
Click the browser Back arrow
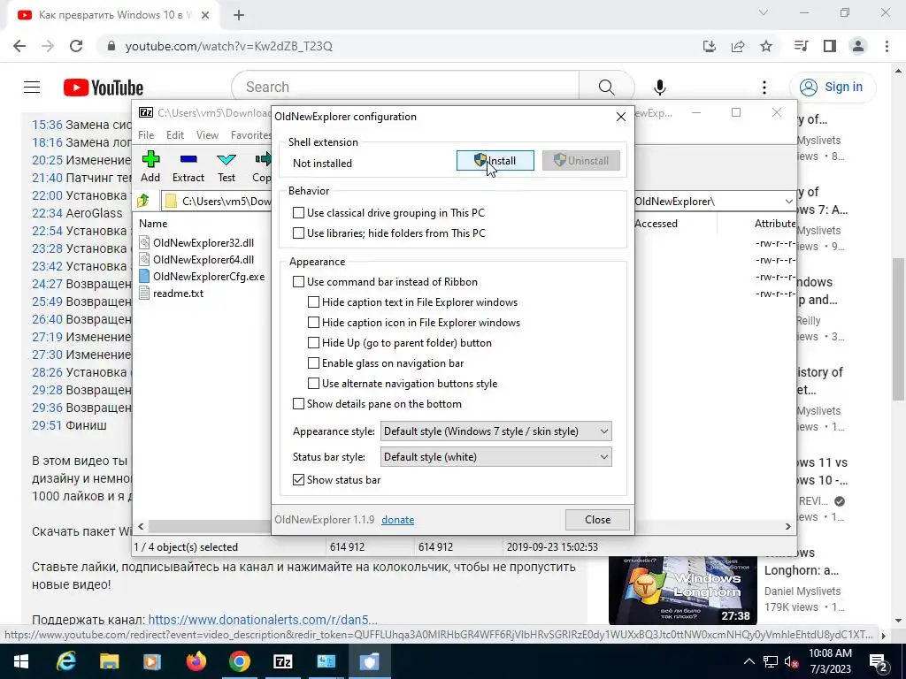tap(19, 46)
